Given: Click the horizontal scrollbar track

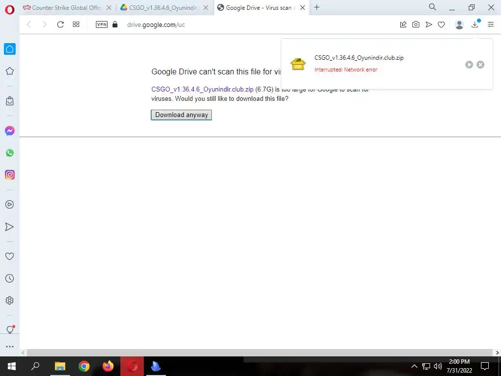Looking at the screenshot, I should 260,352.
